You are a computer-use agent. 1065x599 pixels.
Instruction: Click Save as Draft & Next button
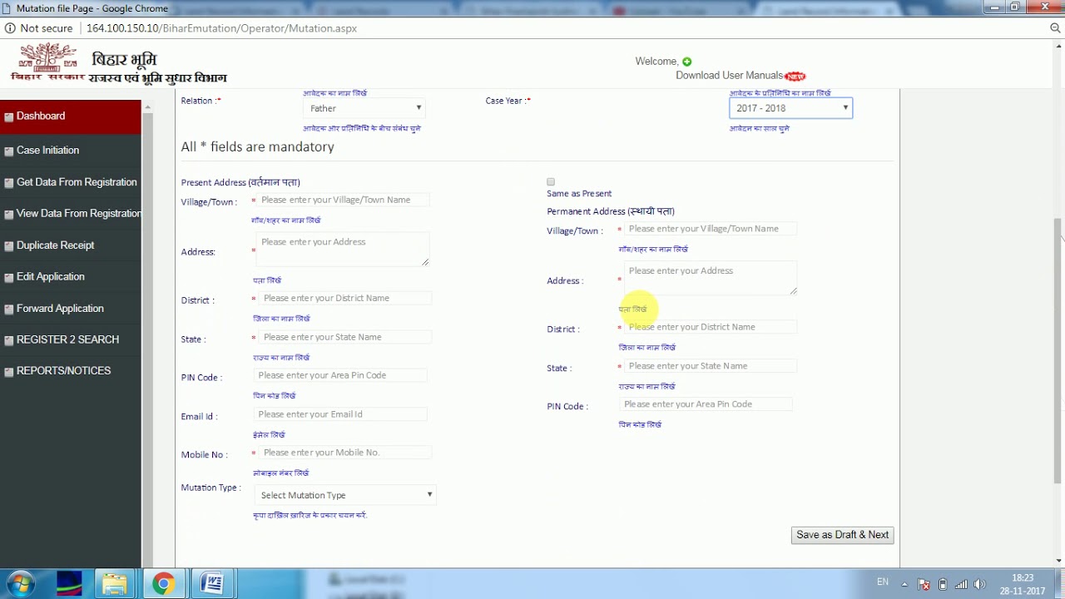point(842,535)
